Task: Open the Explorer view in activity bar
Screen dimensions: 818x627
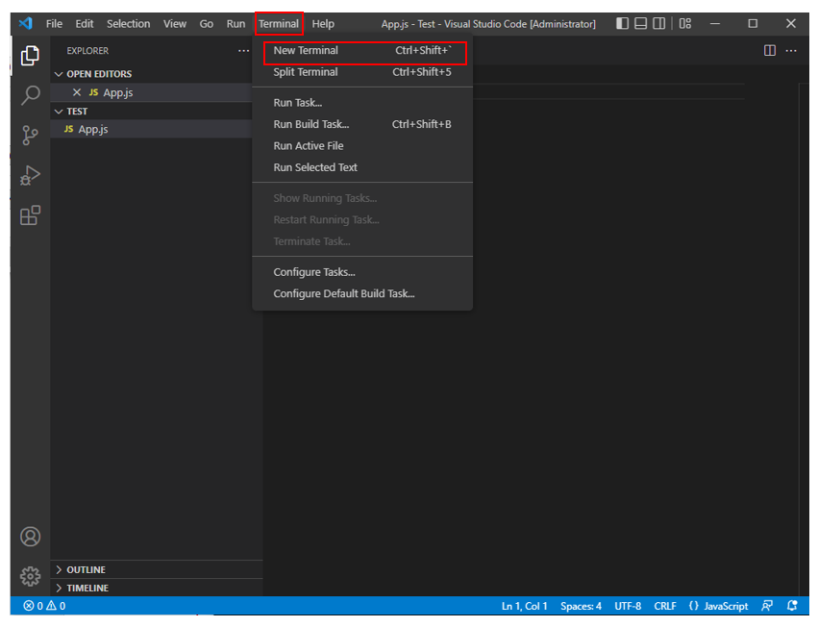Action: coord(30,56)
